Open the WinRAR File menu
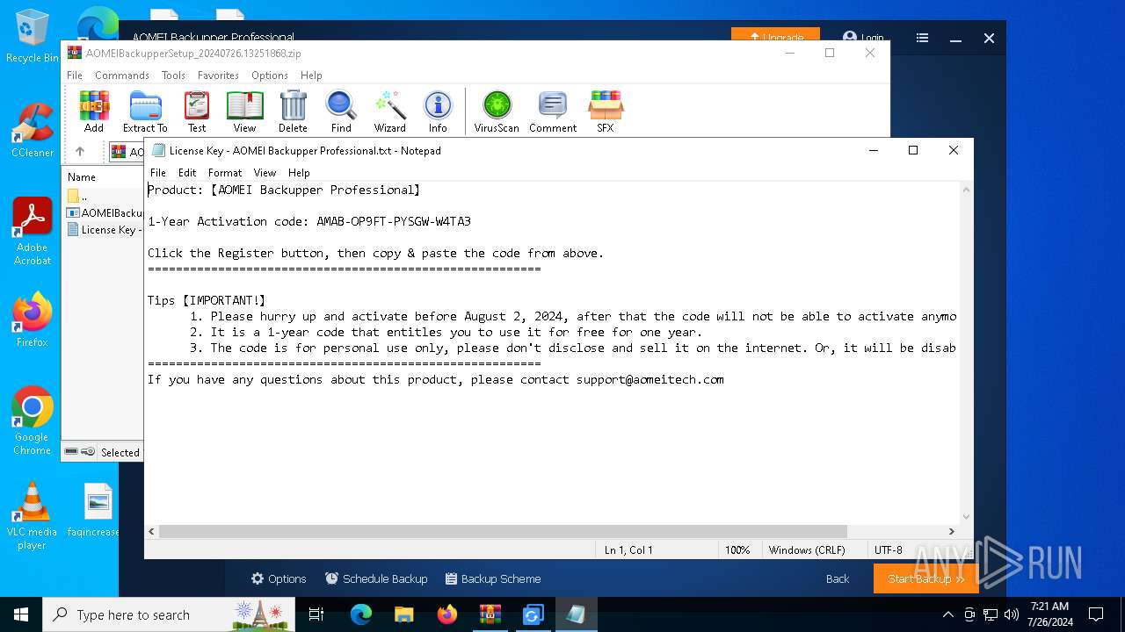 (75, 75)
